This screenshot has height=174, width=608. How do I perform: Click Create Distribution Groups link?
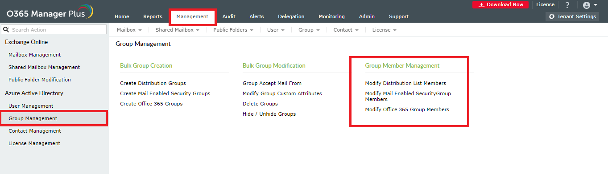coord(153,83)
